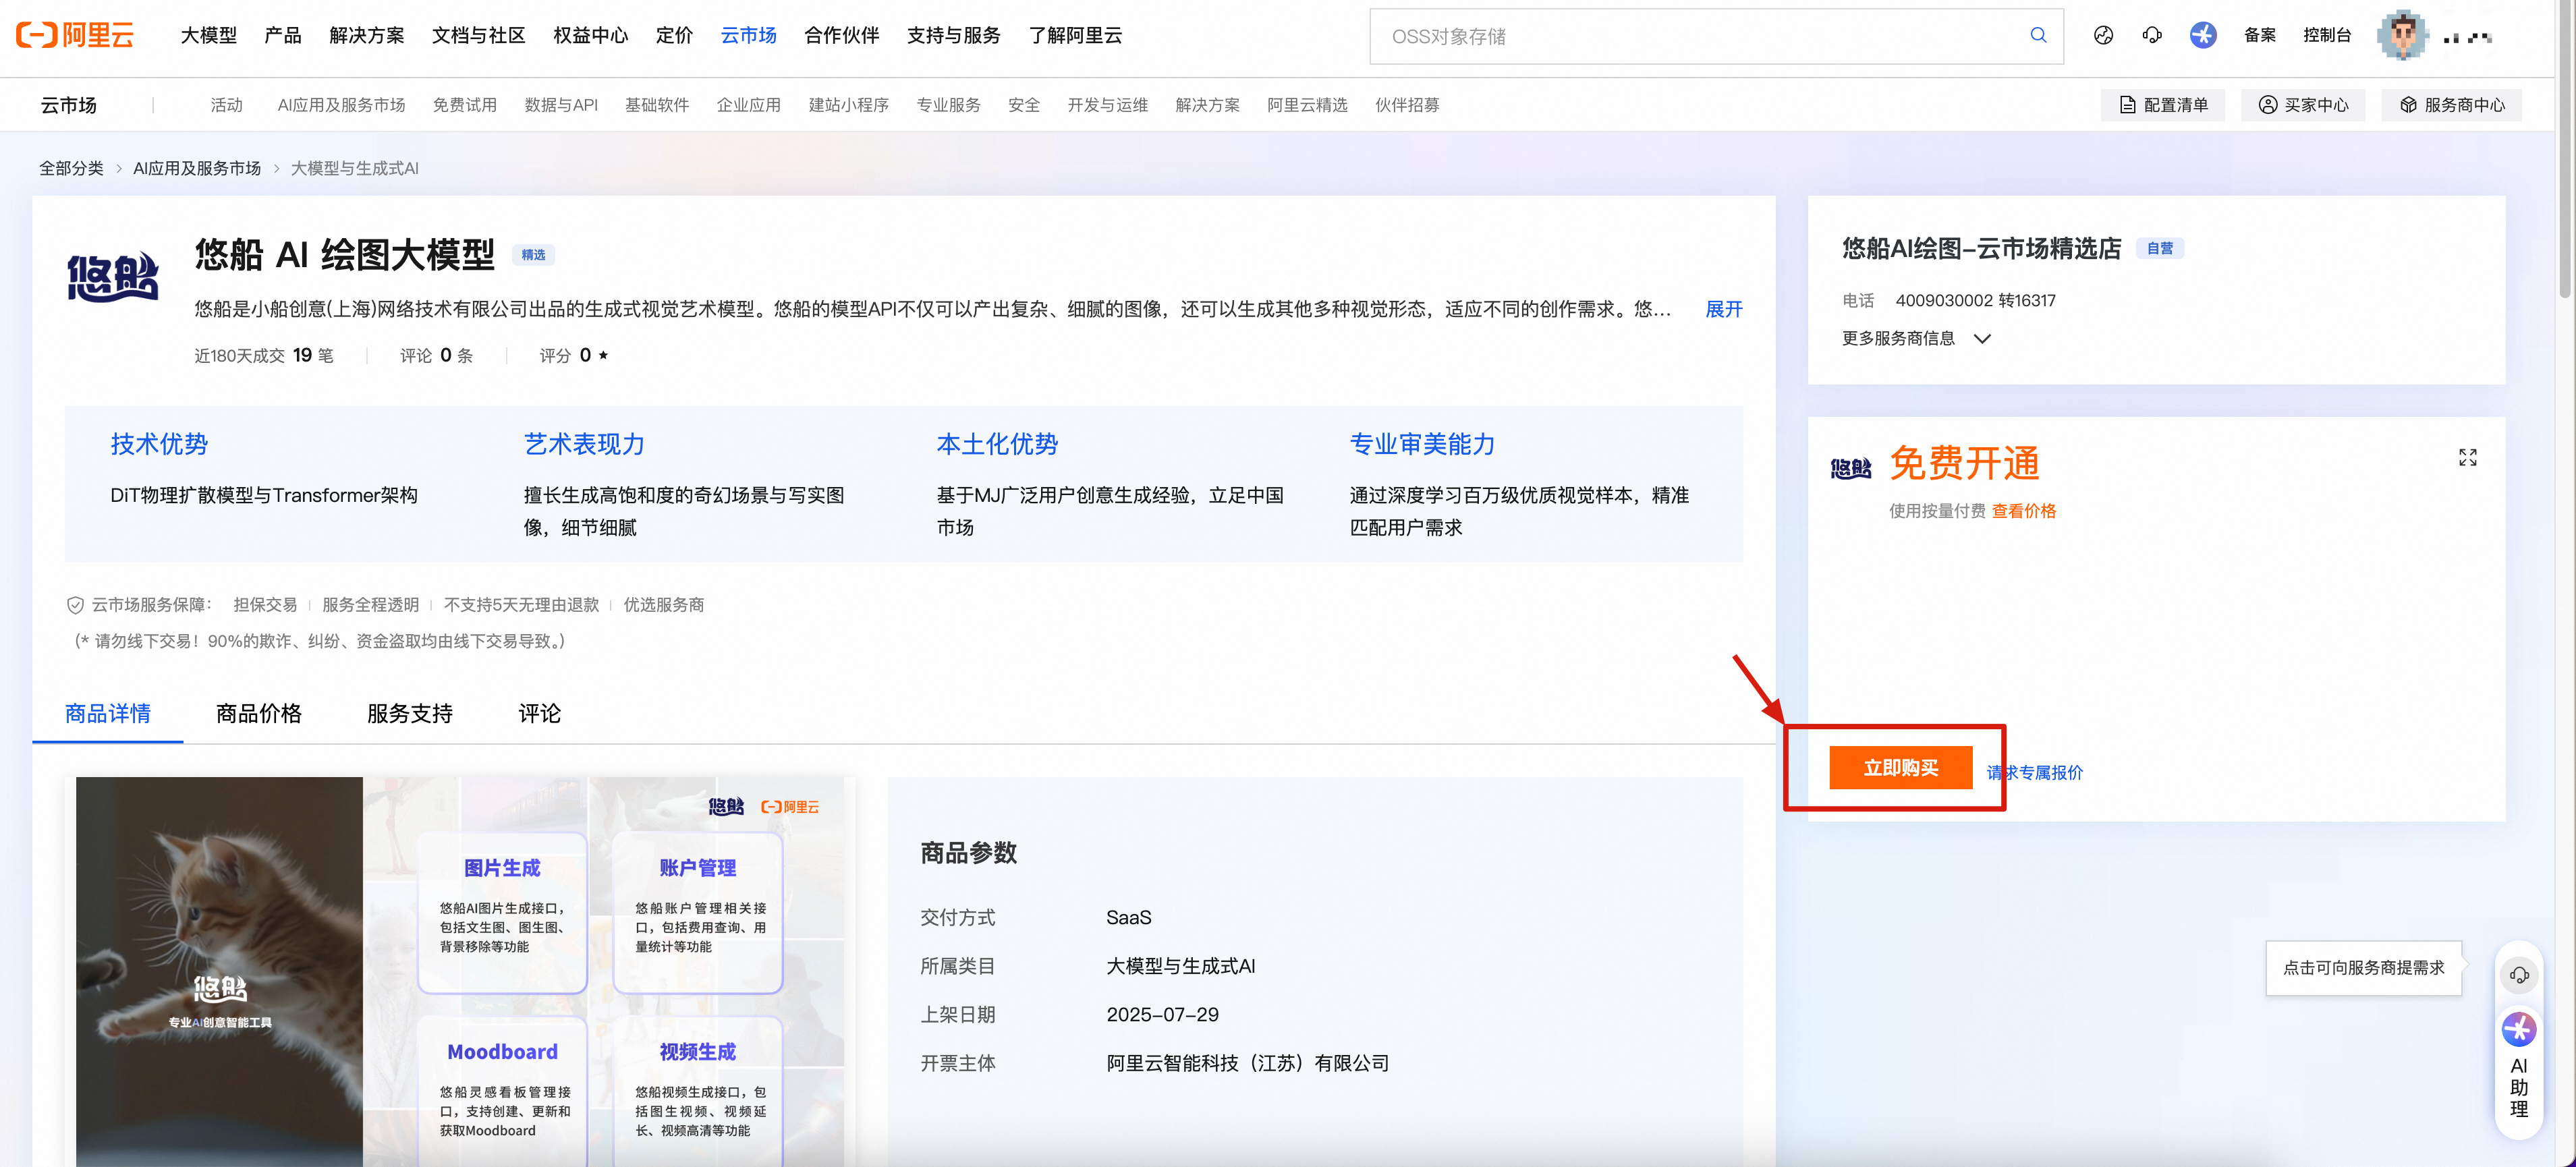Expand 更多服务商信息
Image resolution: width=2576 pixels, height=1167 pixels.
coord(1916,338)
